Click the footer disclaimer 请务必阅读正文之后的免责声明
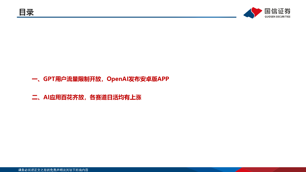This screenshot has height=172, width=306. [53, 170]
